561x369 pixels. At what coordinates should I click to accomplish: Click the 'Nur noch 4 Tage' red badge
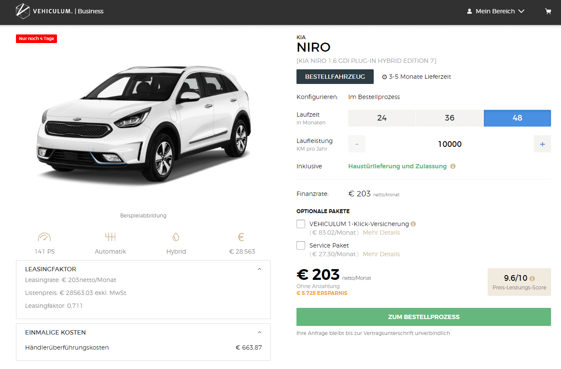(37, 38)
